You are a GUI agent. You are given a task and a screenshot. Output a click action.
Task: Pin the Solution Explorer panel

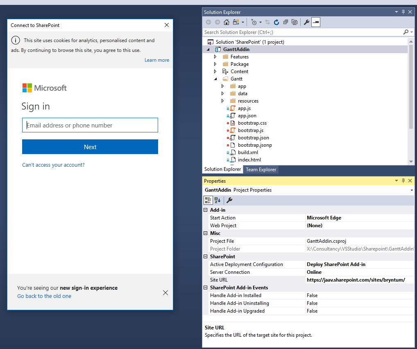pos(403,12)
